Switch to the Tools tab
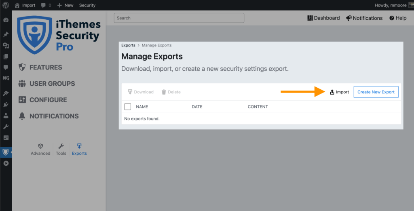The width and height of the screenshot is (414, 211). 61,150
